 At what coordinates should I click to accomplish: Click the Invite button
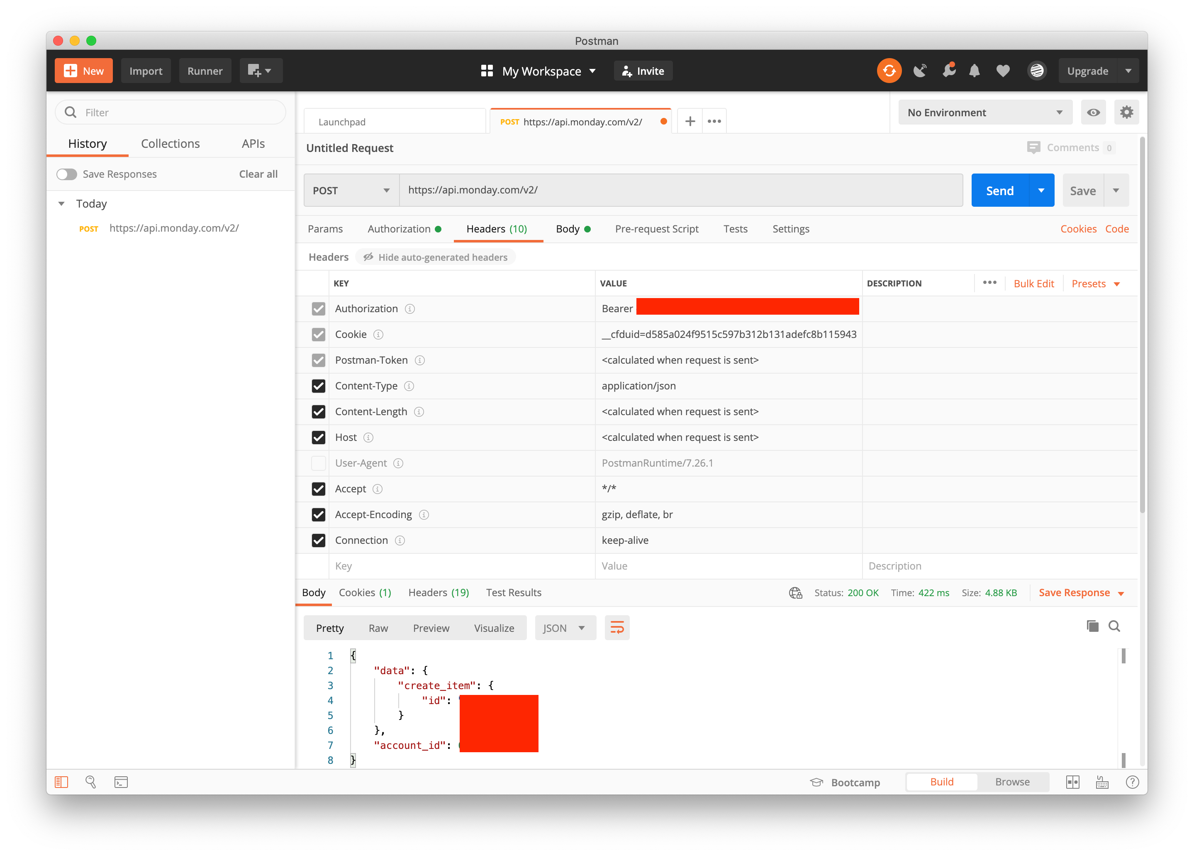tap(643, 71)
